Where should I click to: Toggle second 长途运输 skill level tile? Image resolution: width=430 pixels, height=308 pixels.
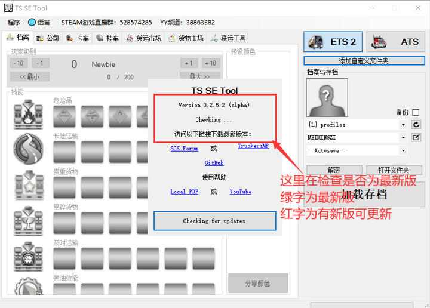tap(92, 152)
